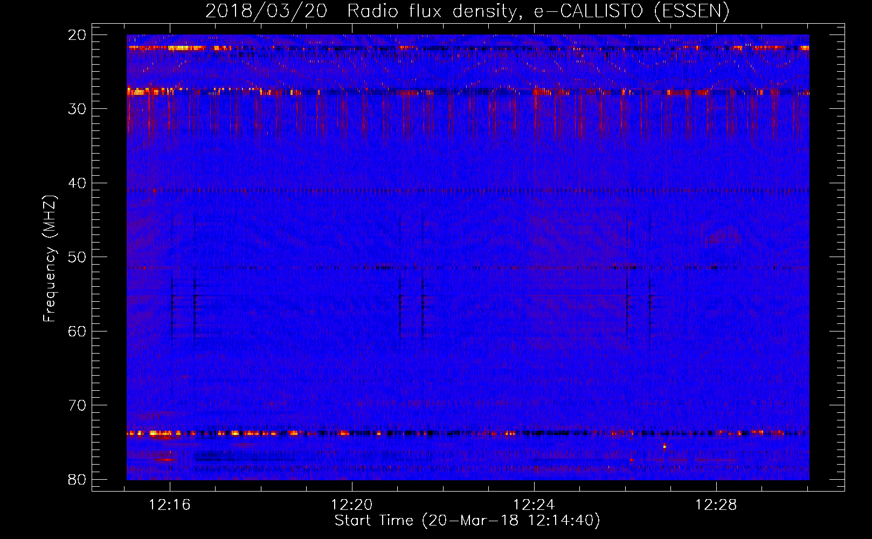Click the 60 MHz frequency tick label

click(77, 331)
